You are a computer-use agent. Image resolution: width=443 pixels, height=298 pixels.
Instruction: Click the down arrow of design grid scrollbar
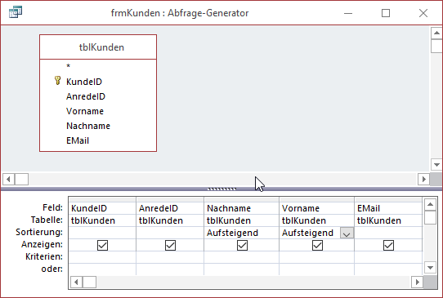tap(430, 267)
